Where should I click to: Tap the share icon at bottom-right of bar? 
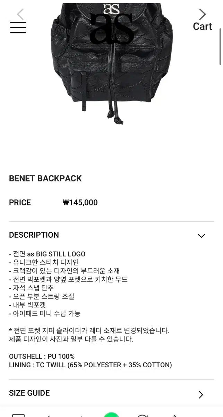pyautogui.click(x=176, y=415)
